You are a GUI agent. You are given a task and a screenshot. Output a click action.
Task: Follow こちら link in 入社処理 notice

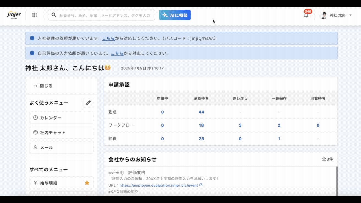pos(108,38)
